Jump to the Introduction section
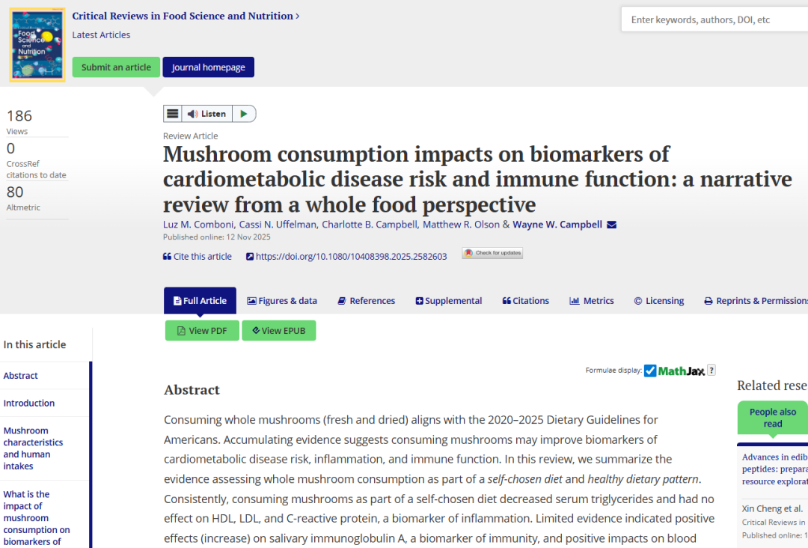Image resolution: width=808 pixels, height=548 pixels. coord(29,403)
